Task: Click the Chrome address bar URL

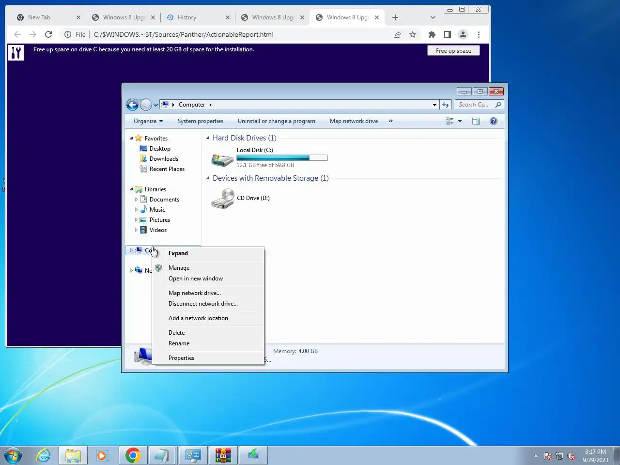Action: tap(184, 34)
